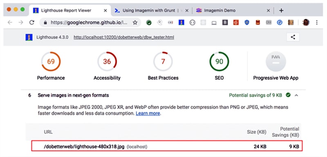Click the red swirl extension icon
The height and width of the screenshot is (157, 327).
tap(236, 22)
